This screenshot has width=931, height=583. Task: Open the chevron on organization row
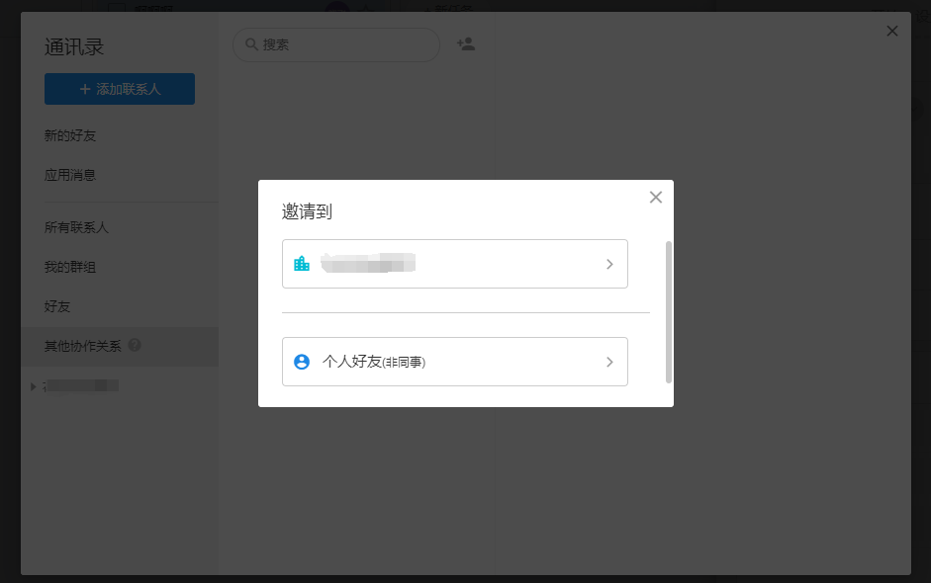pos(609,264)
